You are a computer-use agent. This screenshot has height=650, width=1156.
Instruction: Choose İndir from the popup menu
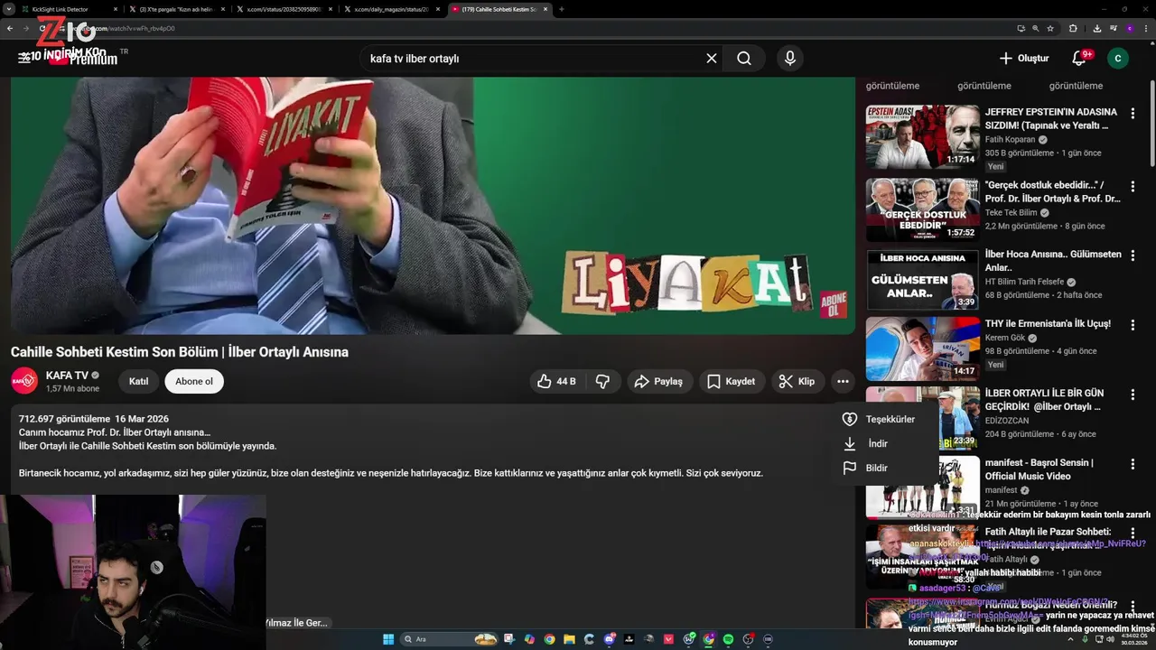coord(890,443)
